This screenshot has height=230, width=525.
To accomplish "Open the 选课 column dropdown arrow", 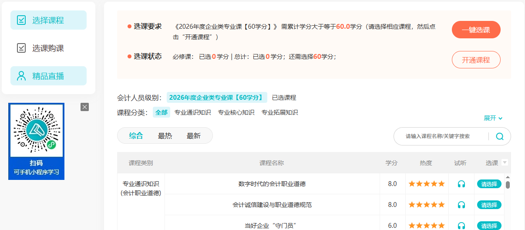I will pyautogui.click(x=505, y=162).
